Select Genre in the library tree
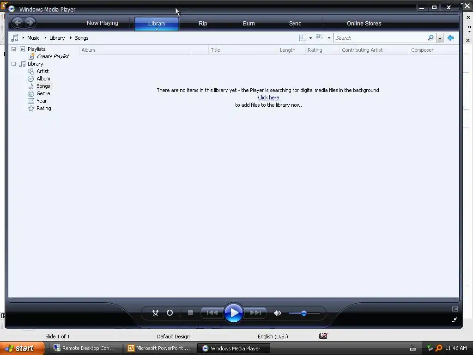The image size is (473, 355). coord(43,93)
